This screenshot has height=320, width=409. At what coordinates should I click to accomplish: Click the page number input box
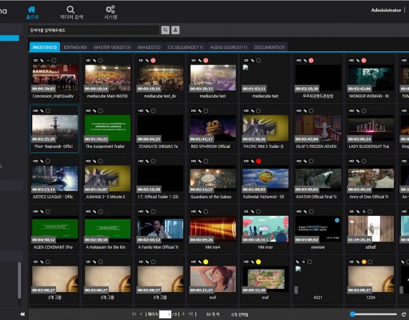click(x=165, y=314)
